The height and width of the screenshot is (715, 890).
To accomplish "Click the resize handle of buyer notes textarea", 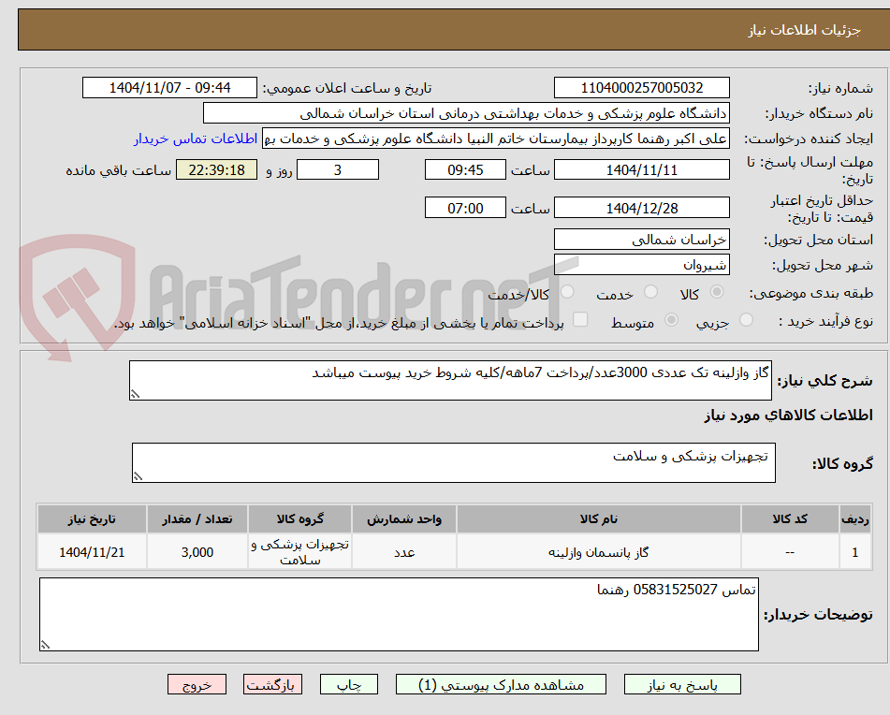I will tap(46, 645).
